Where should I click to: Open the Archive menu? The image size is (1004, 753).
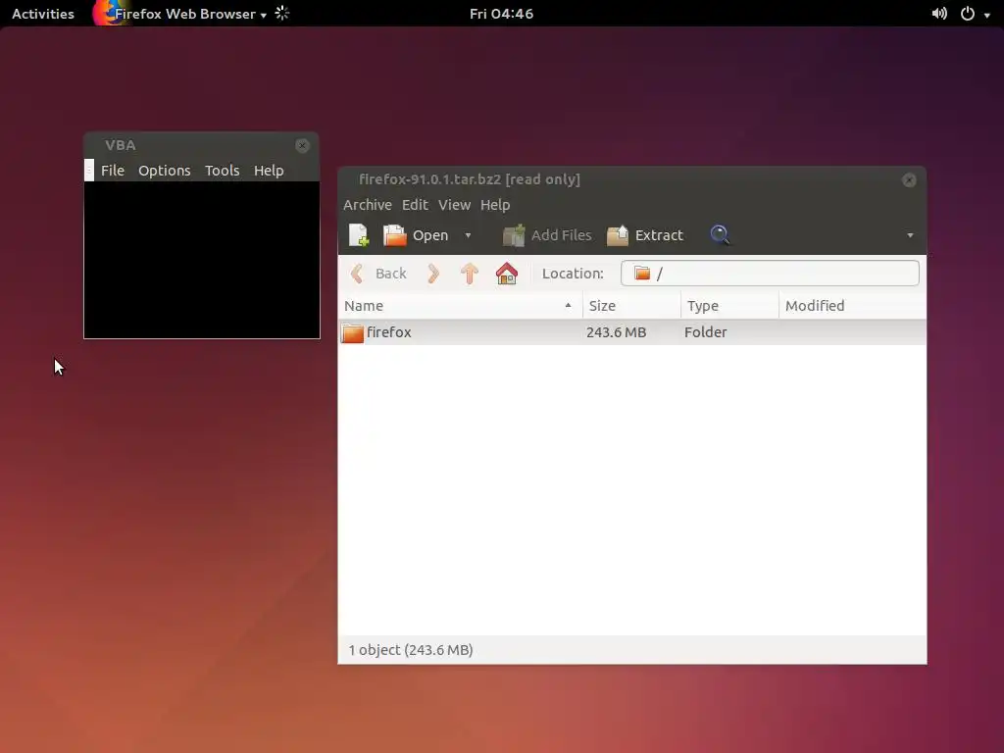tap(368, 205)
